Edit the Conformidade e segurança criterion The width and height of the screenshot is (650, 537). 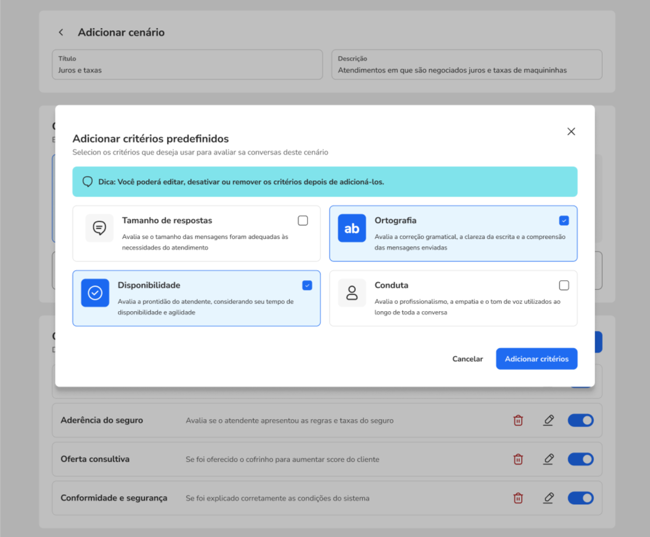(x=548, y=498)
